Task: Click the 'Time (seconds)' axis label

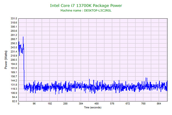Action: pyautogui.click(x=93, y=108)
